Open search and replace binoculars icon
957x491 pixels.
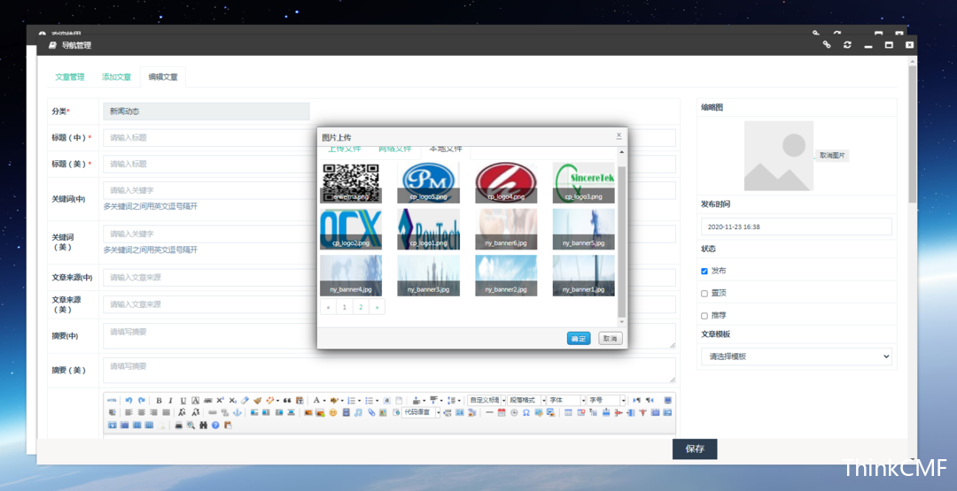[x=203, y=426]
